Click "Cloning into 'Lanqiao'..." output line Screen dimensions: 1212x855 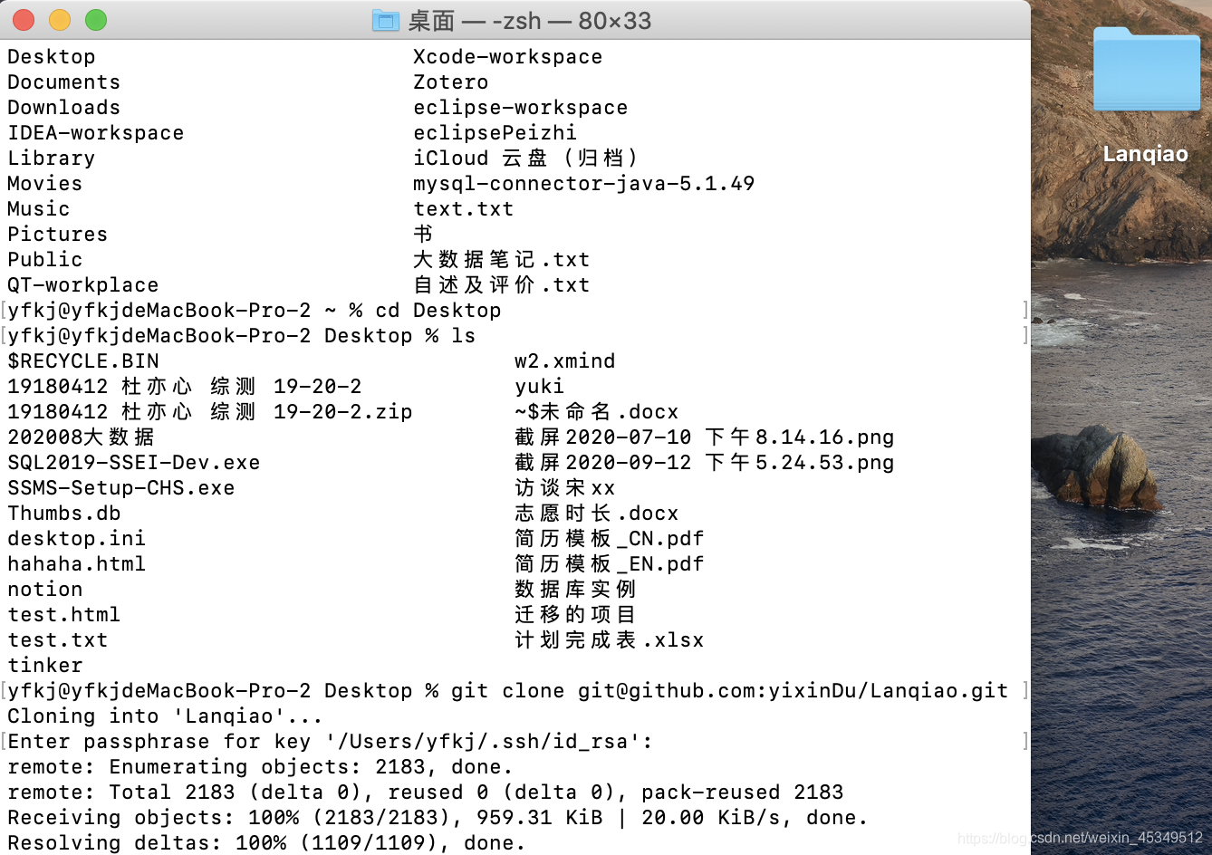click(x=165, y=716)
